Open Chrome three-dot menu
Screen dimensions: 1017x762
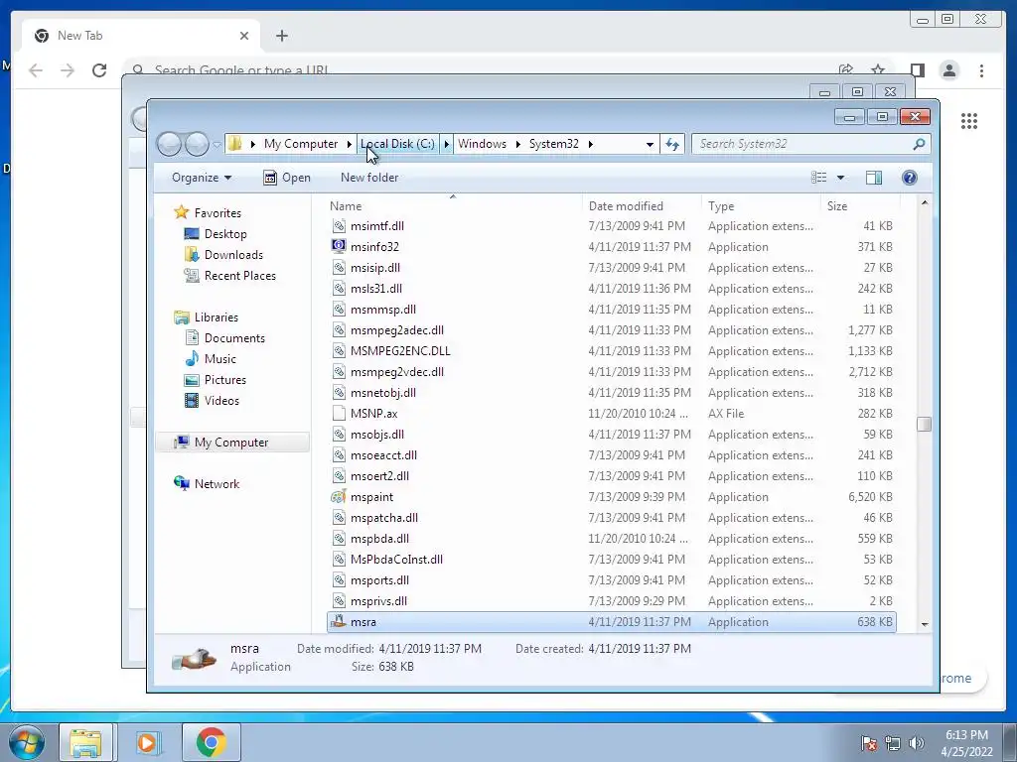tap(981, 70)
